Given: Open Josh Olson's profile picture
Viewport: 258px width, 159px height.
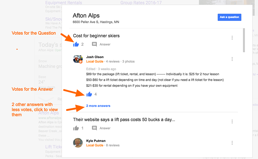Looking at the screenshot, I should click(x=78, y=59).
